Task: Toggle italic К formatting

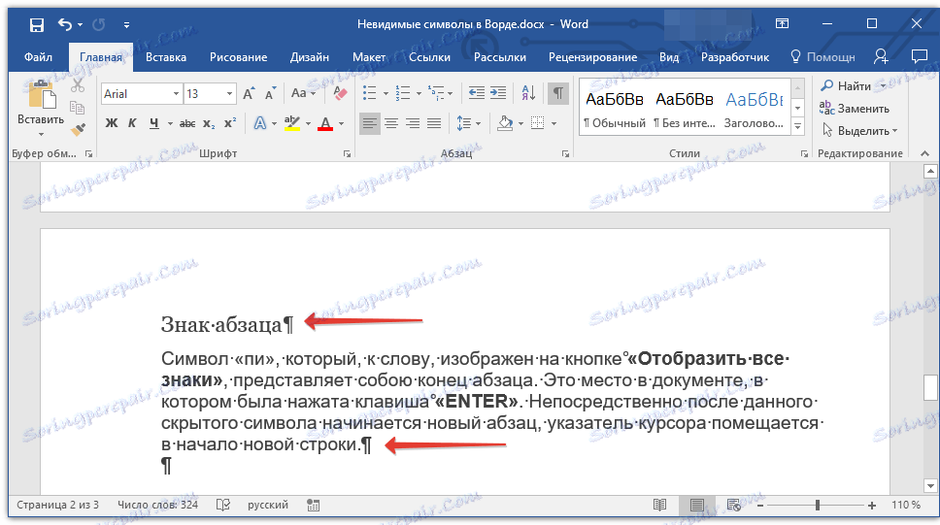Action: tap(132, 123)
